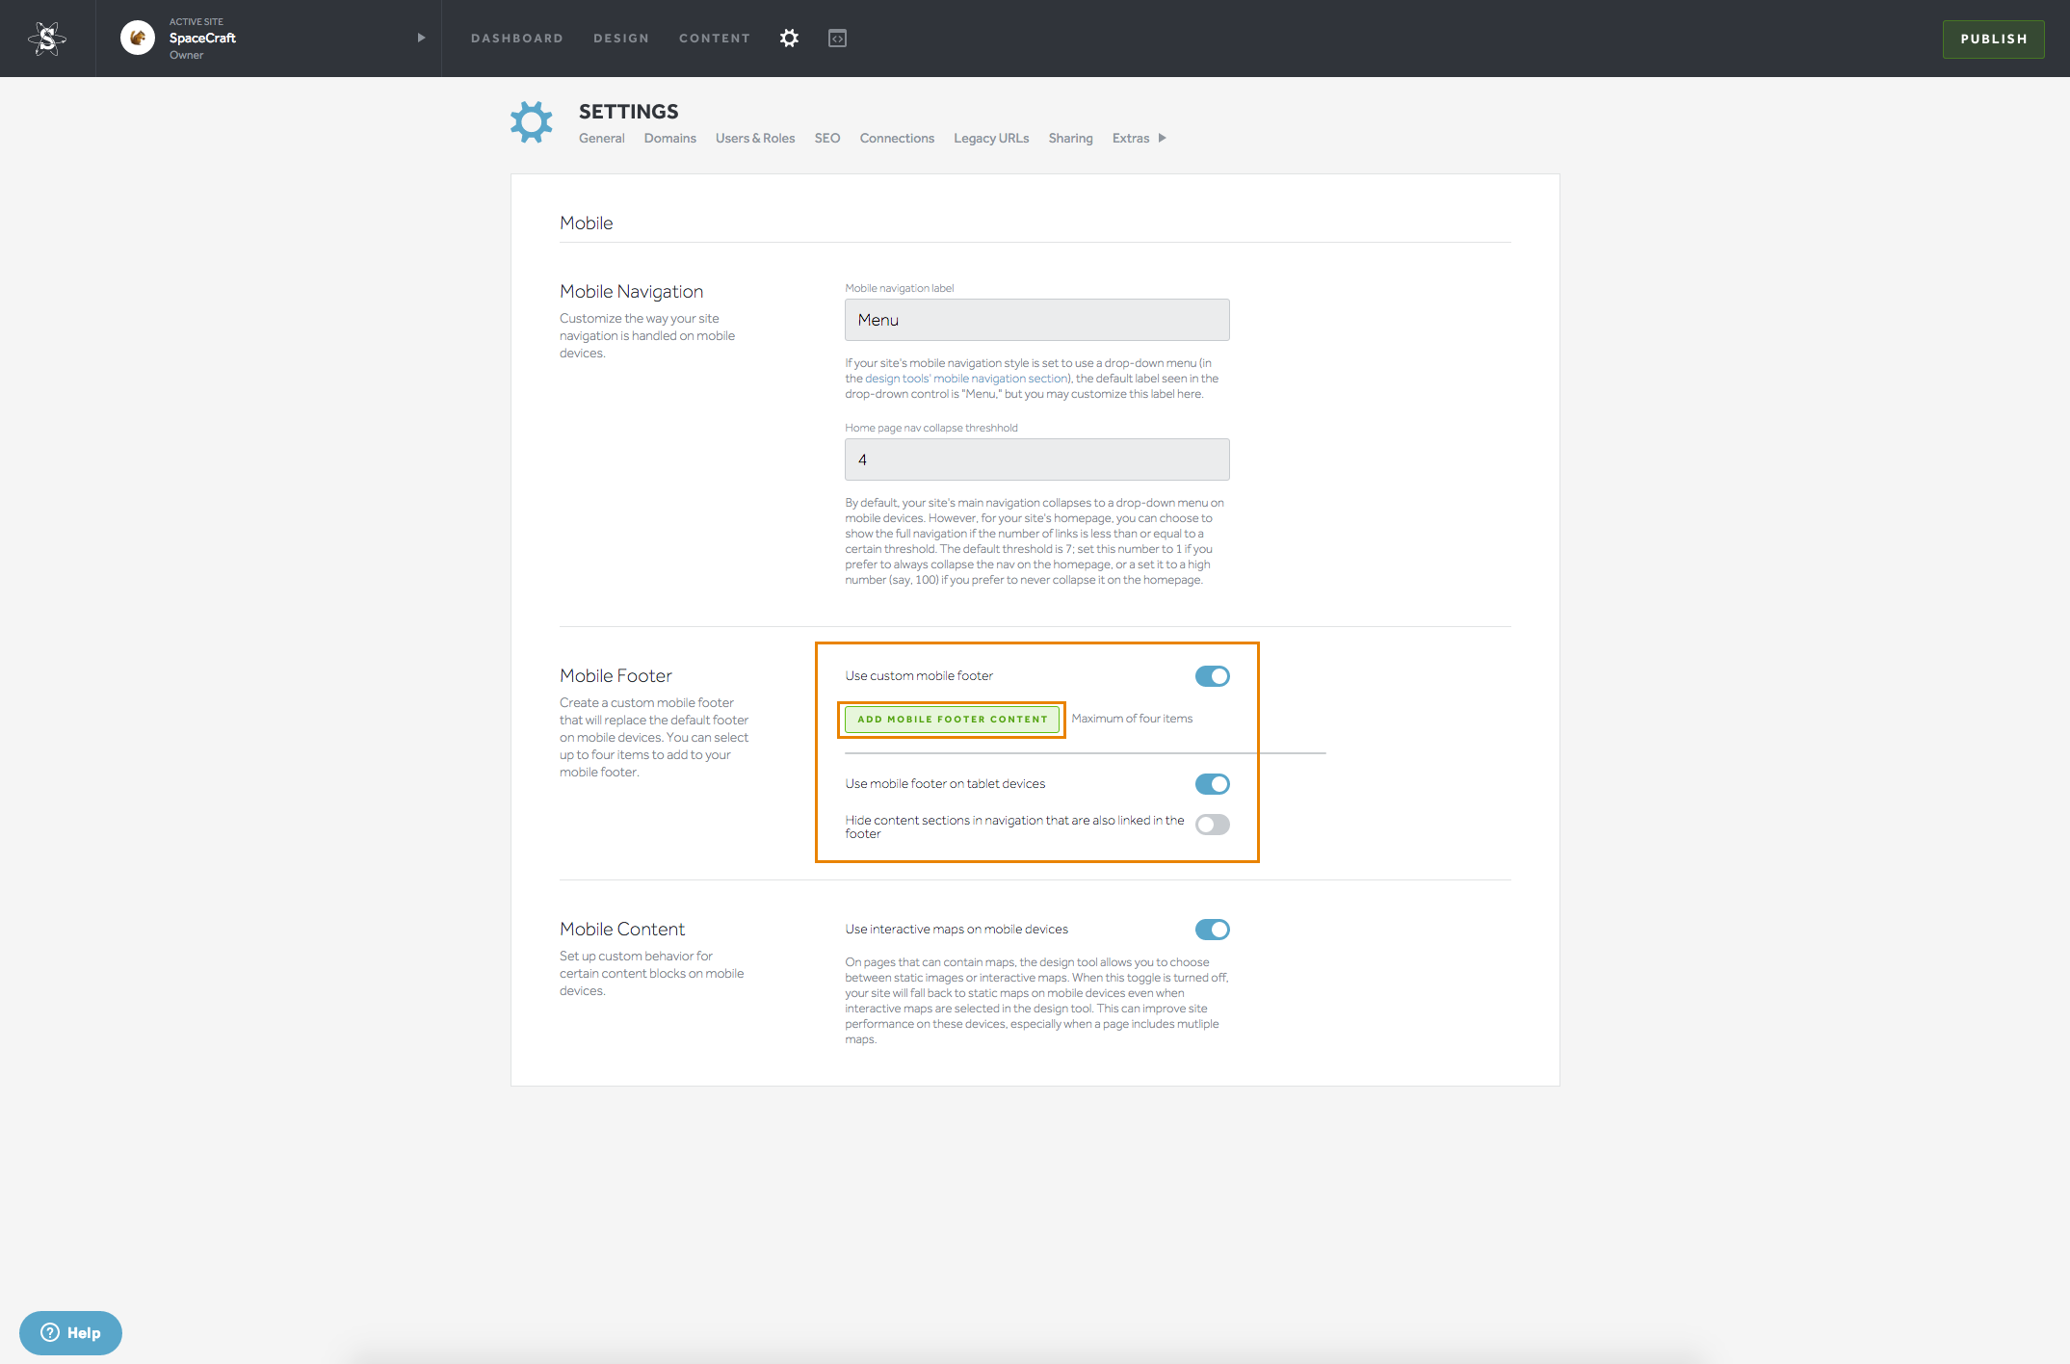
Task: Open the Dashboard section
Action: [x=517, y=39]
